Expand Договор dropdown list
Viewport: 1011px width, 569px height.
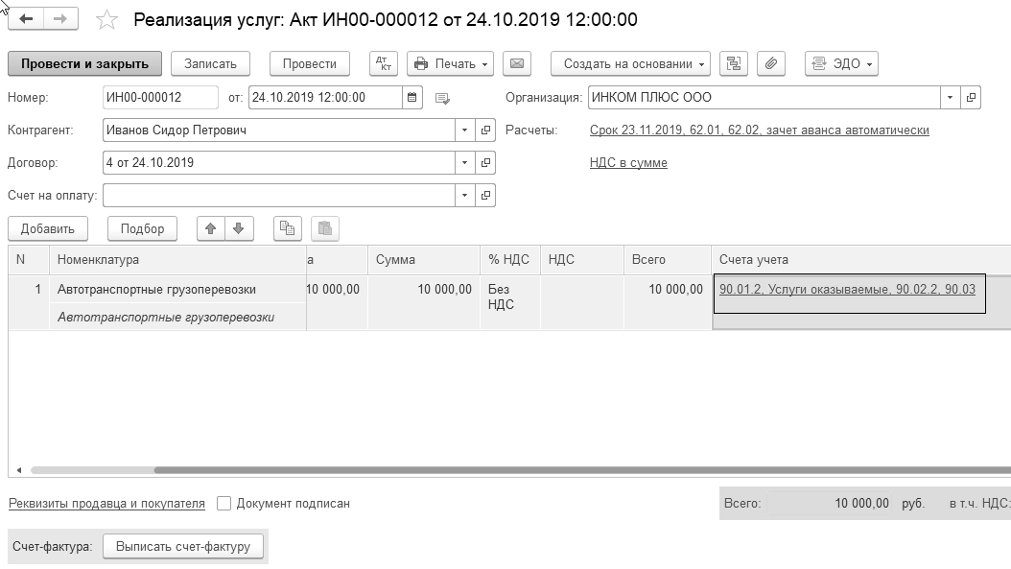(x=465, y=162)
